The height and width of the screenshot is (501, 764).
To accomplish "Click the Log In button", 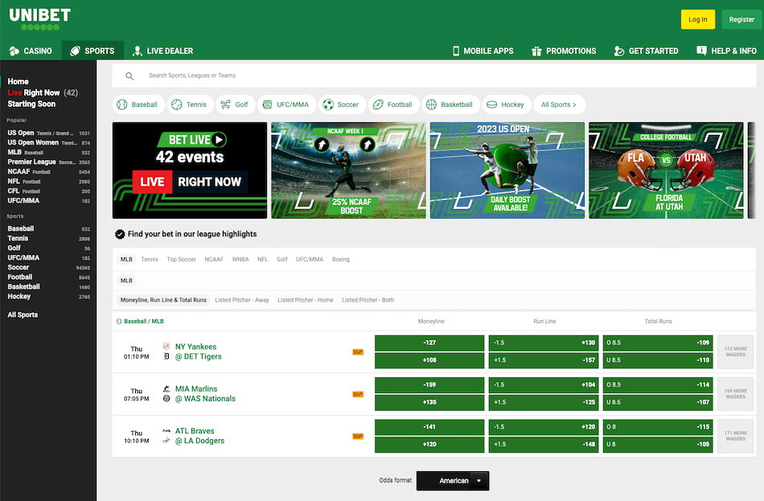I will 697,18.
